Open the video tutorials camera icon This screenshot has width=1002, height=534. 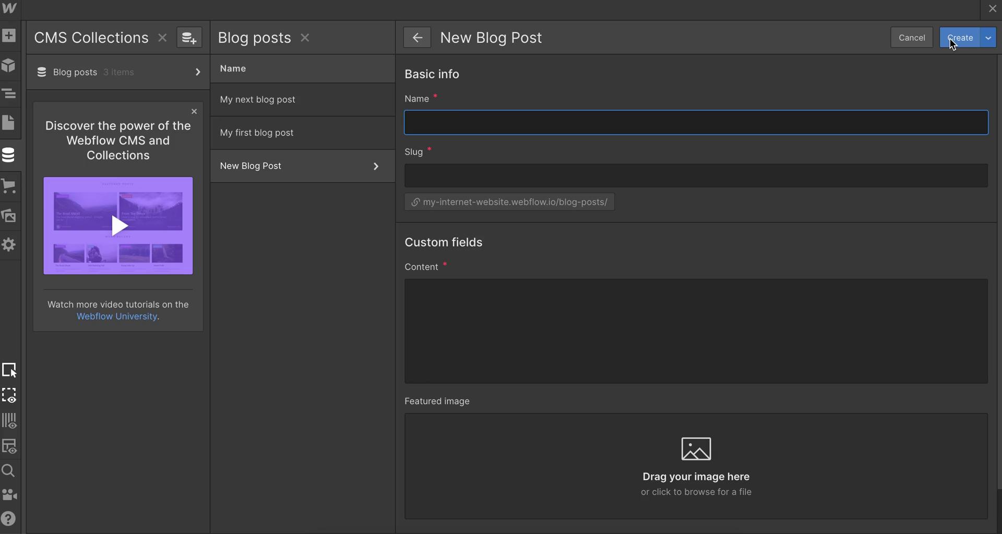click(x=9, y=494)
